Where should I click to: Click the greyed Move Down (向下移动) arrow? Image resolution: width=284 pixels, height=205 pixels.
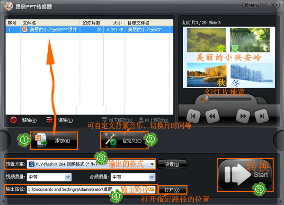coord(105,120)
